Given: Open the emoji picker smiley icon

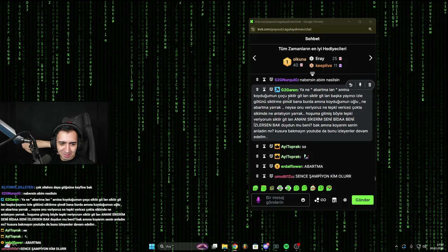Looking at the screenshot, I should coord(303,200).
